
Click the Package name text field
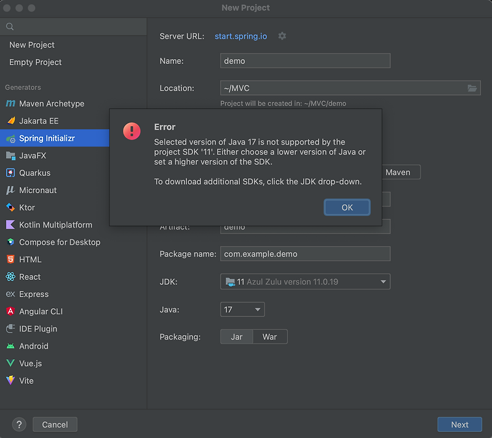pos(305,253)
